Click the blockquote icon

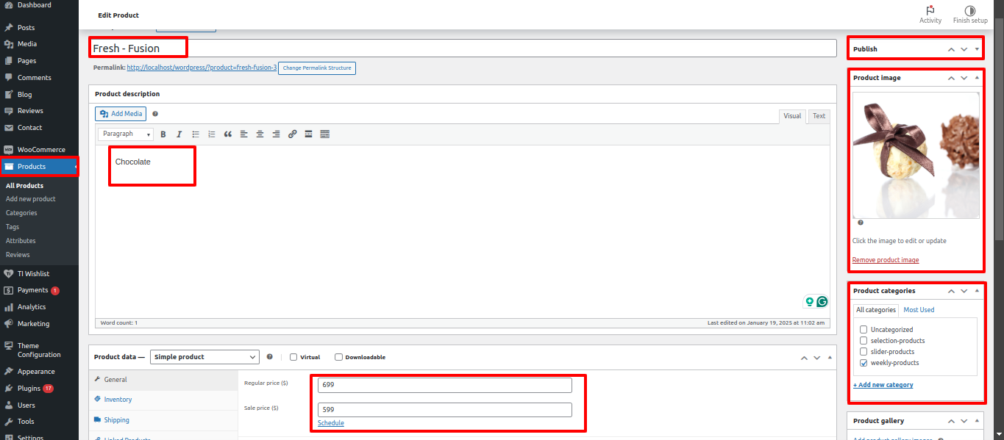click(228, 134)
